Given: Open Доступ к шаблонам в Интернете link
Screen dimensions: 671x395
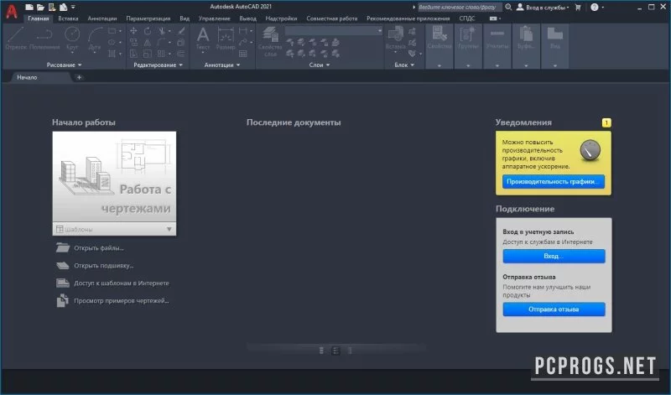Looking at the screenshot, I should click(121, 283).
